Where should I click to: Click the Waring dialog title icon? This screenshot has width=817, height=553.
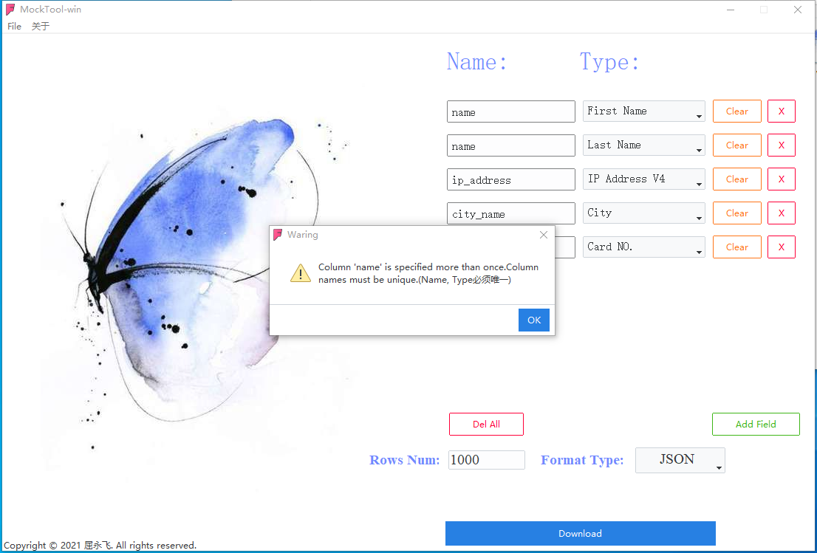point(278,235)
